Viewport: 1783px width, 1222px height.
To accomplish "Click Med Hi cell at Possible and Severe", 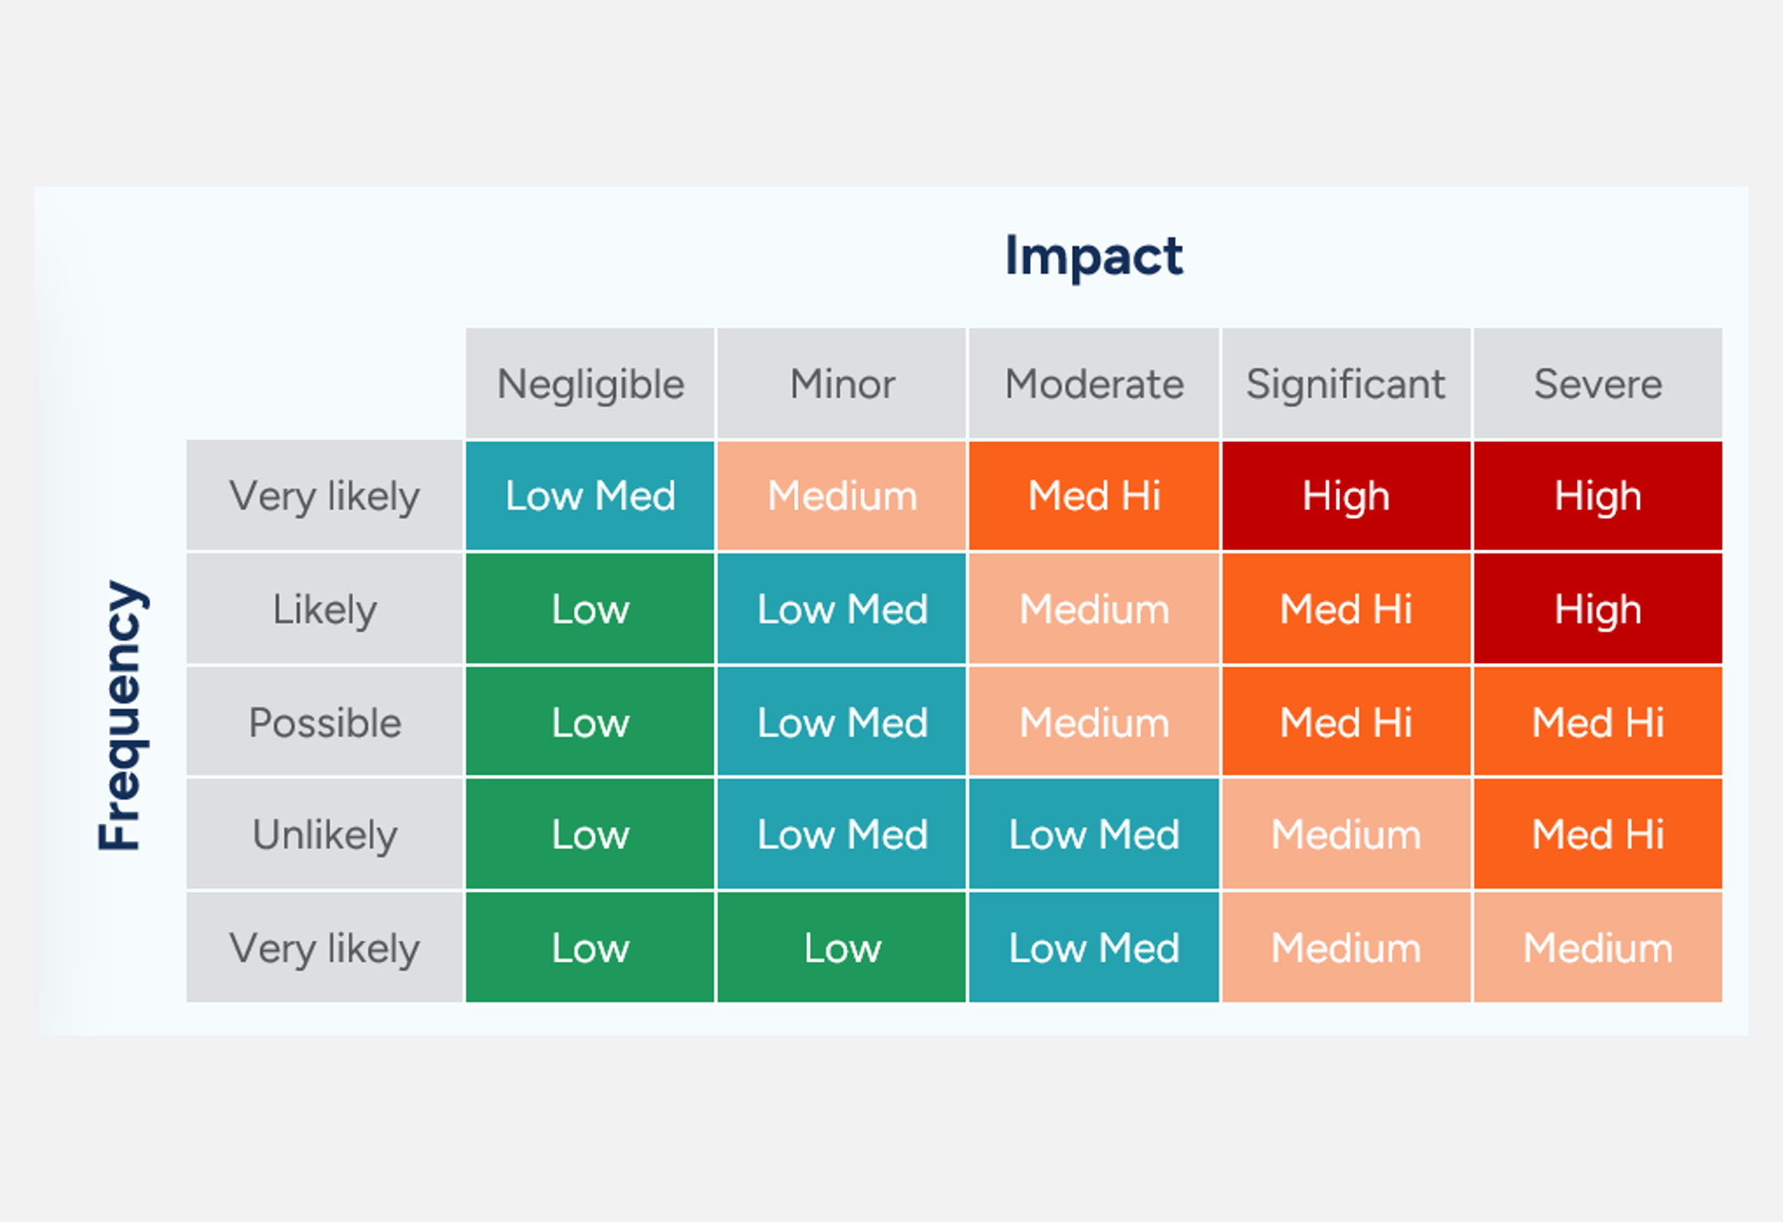I will click(x=1597, y=722).
